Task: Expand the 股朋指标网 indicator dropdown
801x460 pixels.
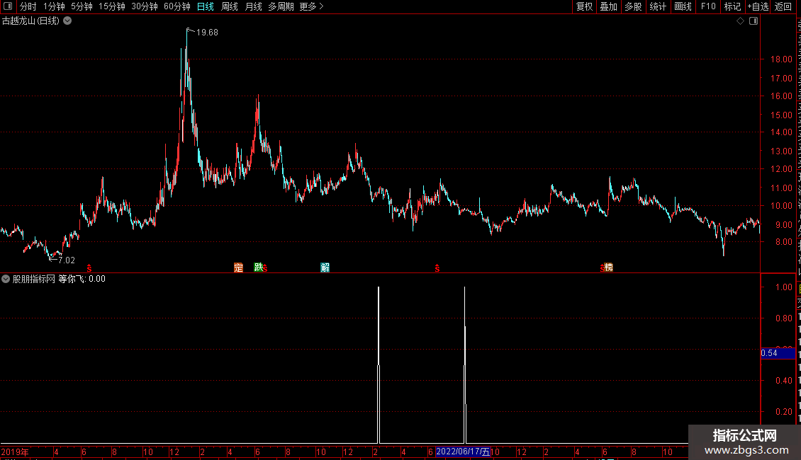Action: coord(6,279)
